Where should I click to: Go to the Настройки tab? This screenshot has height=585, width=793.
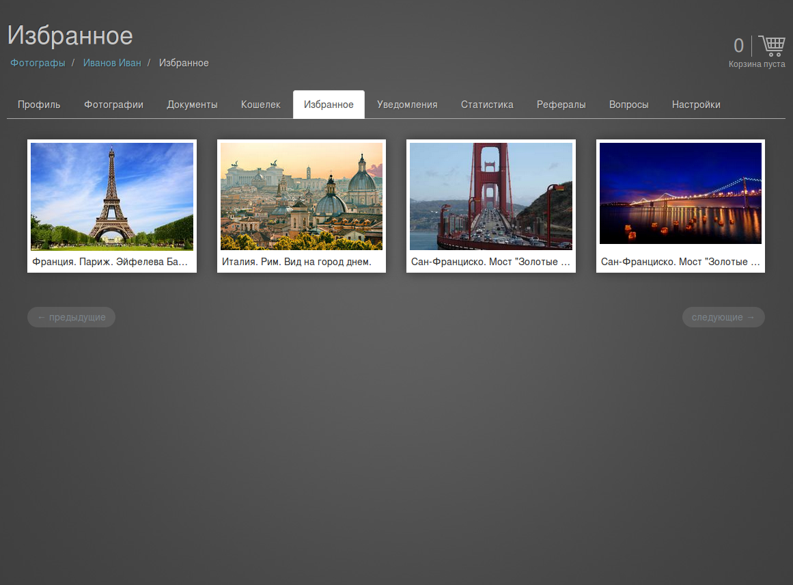[x=696, y=105]
